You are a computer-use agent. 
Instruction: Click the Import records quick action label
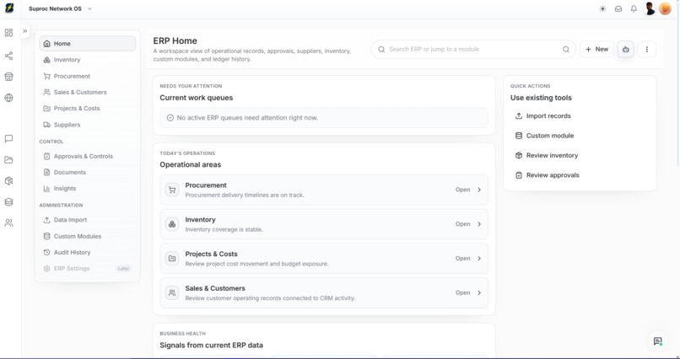click(x=548, y=116)
